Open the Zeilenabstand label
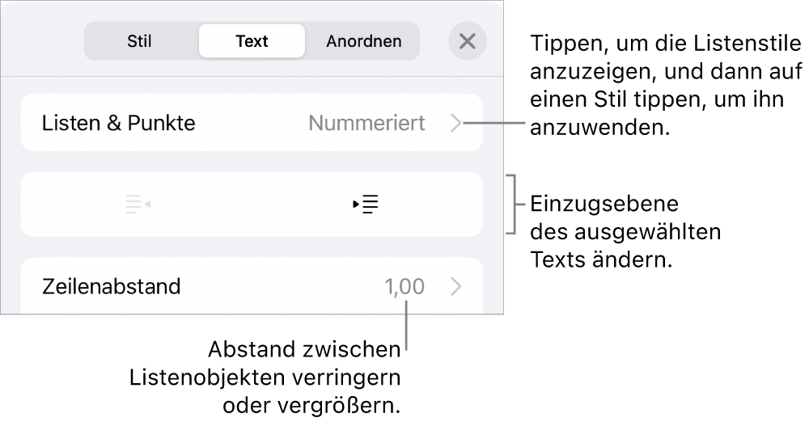 (x=112, y=286)
